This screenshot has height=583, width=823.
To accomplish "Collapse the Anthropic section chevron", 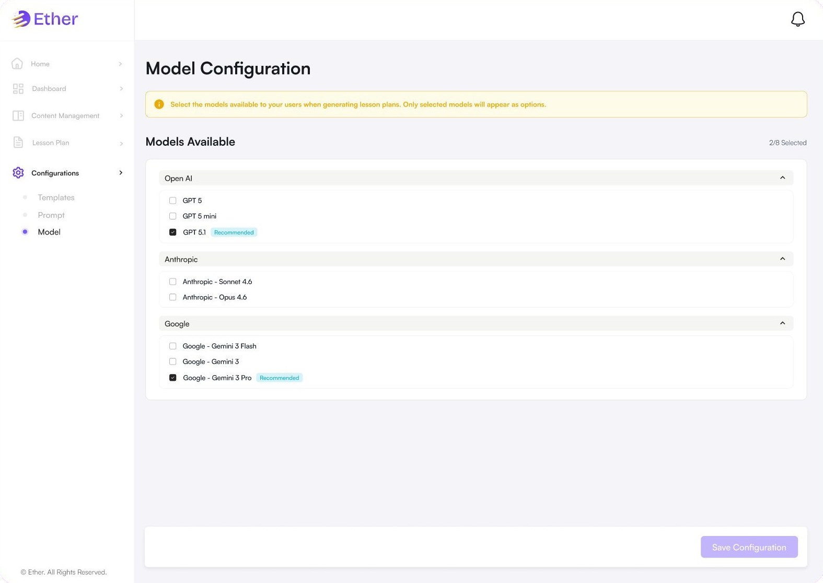I will [x=782, y=259].
